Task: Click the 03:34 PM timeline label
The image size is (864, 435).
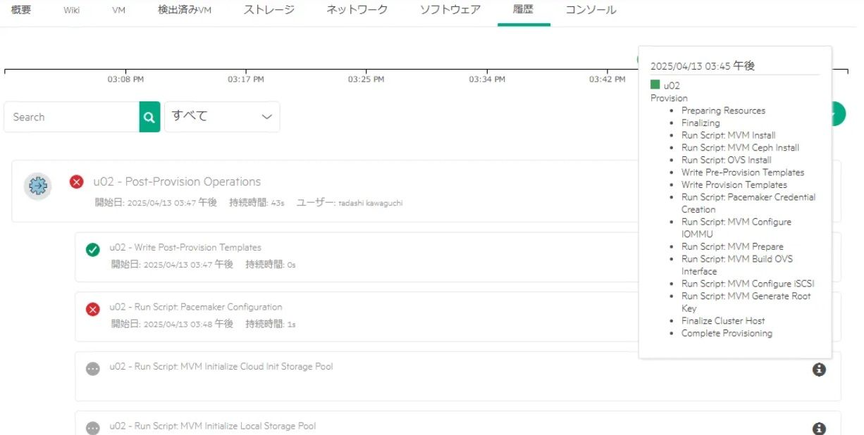Action: [x=487, y=80]
